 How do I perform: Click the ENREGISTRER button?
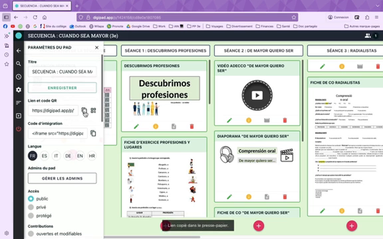[62, 88]
